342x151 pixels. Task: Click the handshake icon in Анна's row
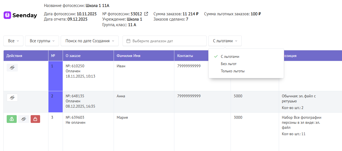12,98
